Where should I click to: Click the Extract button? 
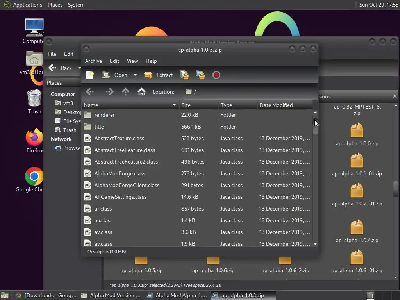pyautogui.click(x=159, y=75)
